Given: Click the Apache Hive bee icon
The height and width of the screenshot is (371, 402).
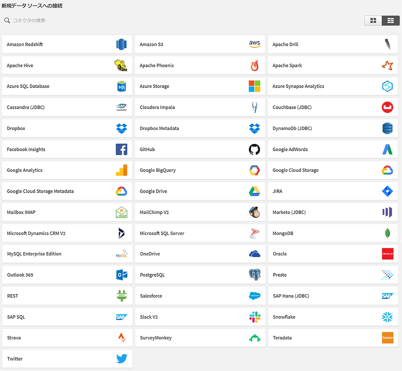Looking at the screenshot, I should [121, 65].
